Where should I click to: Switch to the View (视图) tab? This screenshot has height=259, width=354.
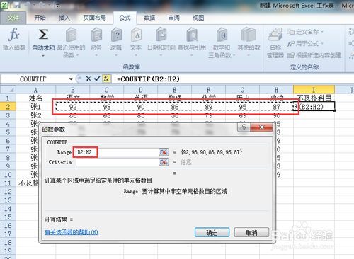pyautogui.click(x=198, y=18)
